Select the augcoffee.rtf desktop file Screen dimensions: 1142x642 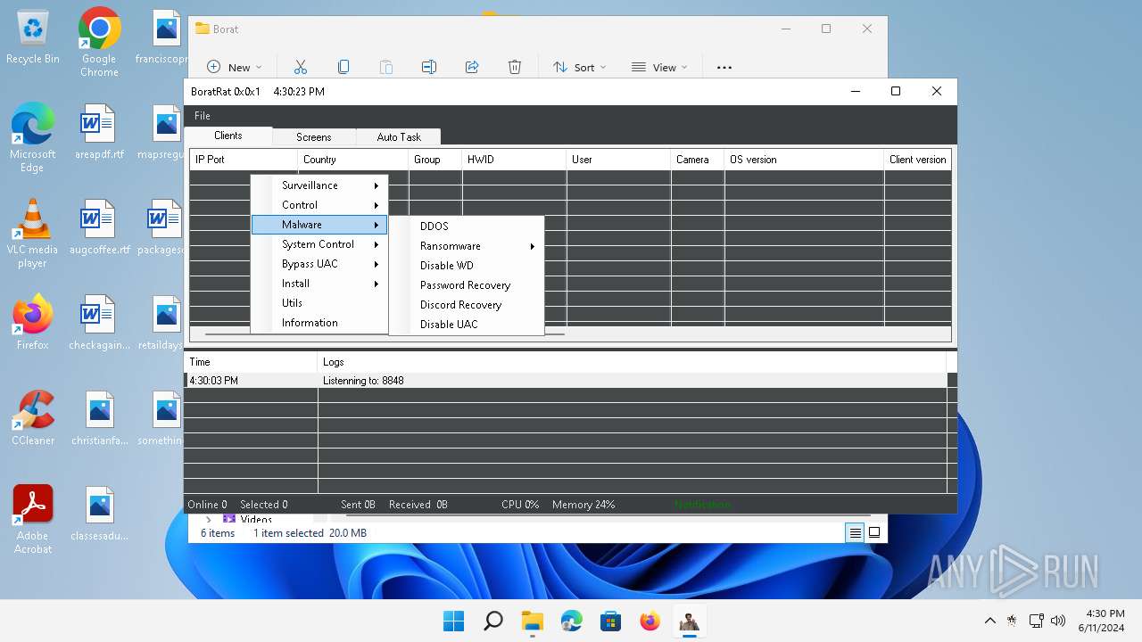click(x=99, y=226)
